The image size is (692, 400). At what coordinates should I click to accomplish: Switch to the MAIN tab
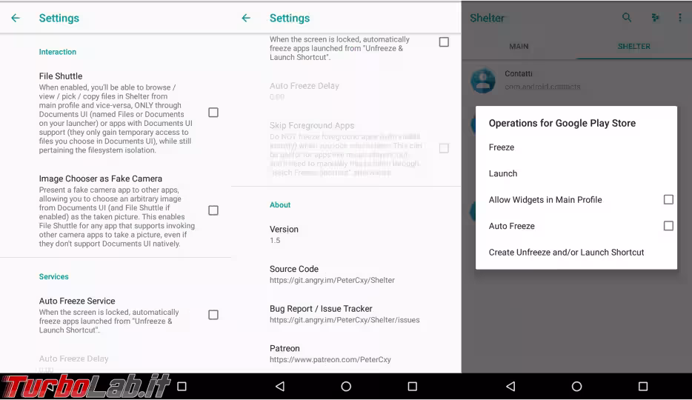tap(519, 47)
